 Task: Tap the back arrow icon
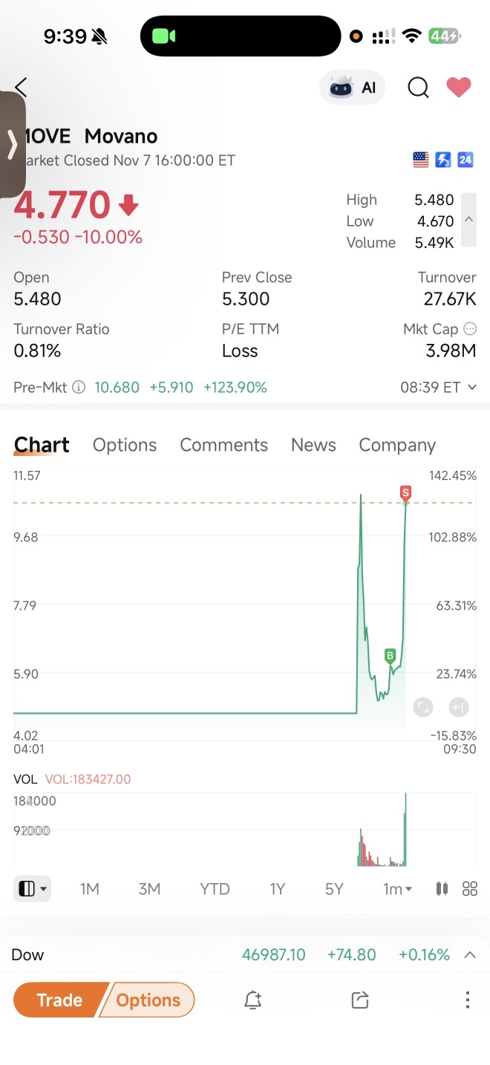21,88
